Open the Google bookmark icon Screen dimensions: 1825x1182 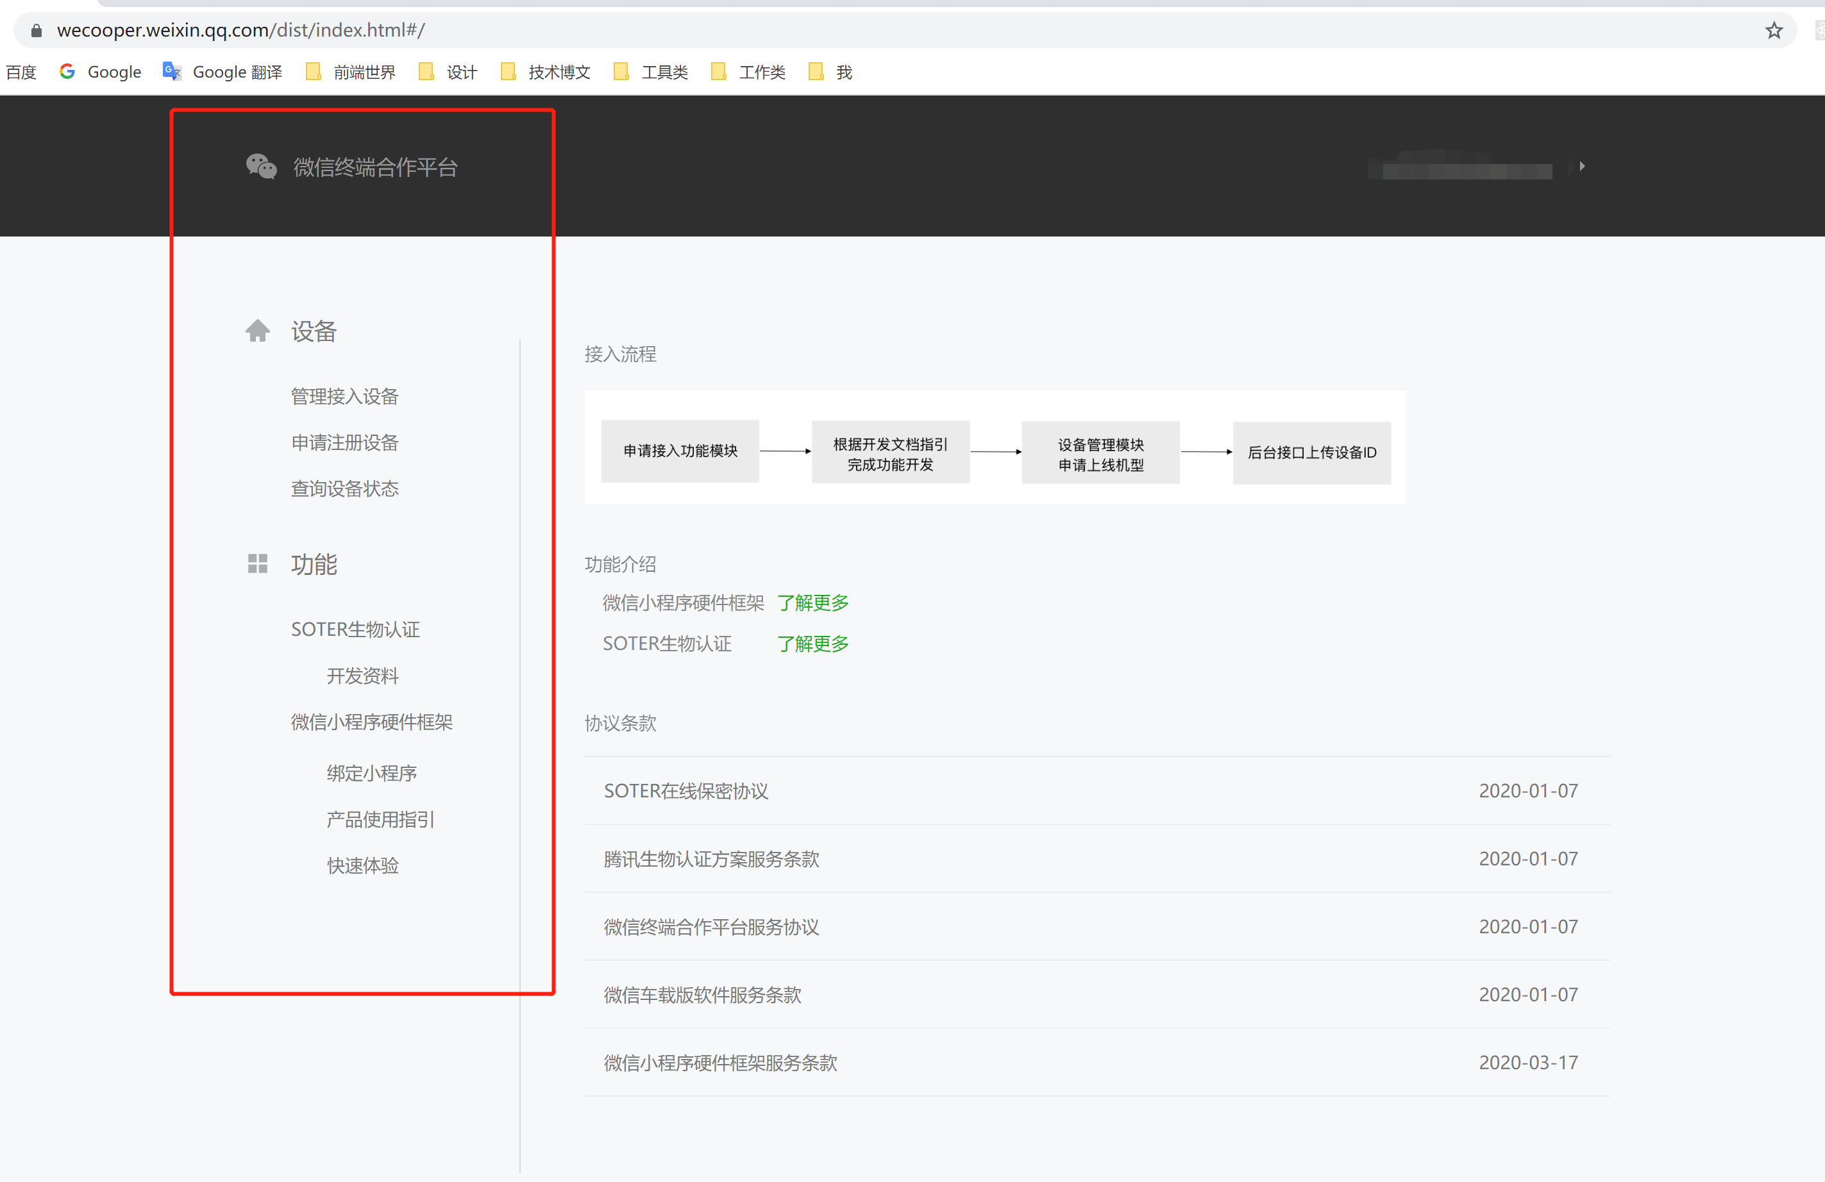click(67, 72)
